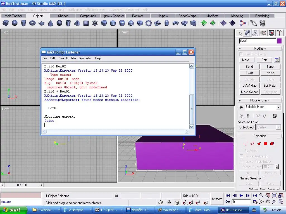Open the Search menu in MAXScript Listener
This screenshot has width=286, height=214.
click(x=63, y=58)
